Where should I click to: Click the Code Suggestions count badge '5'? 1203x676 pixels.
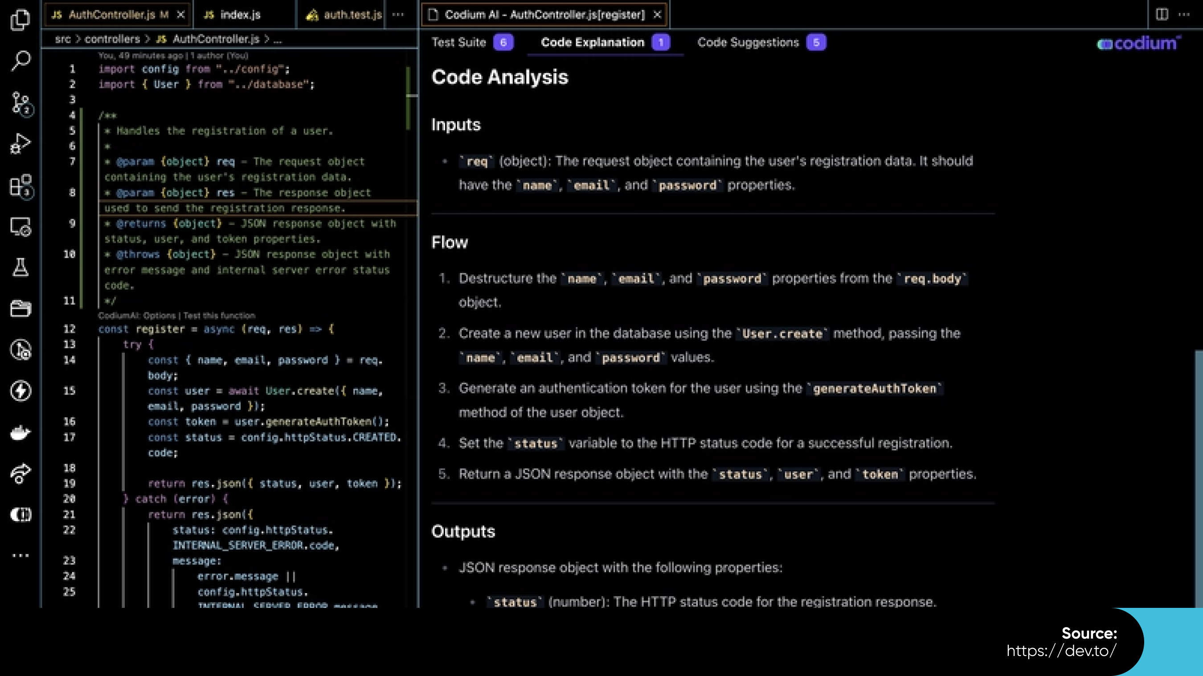(816, 42)
